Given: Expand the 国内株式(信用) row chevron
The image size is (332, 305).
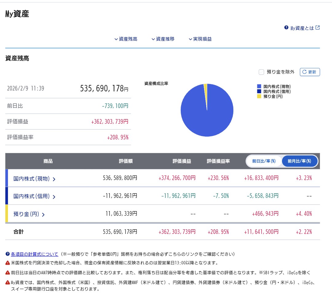Looking at the screenshot, I should (54, 197).
